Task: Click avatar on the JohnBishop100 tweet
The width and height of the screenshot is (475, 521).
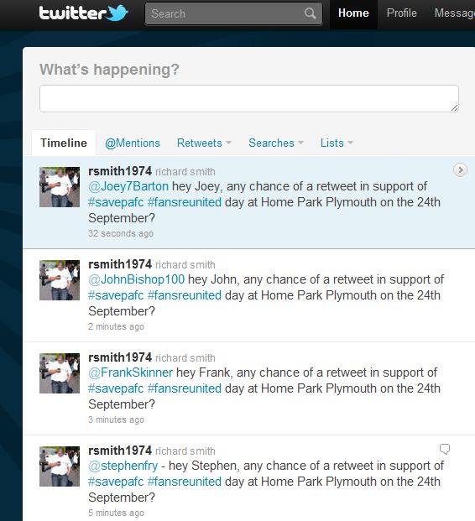Action: [60, 280]
